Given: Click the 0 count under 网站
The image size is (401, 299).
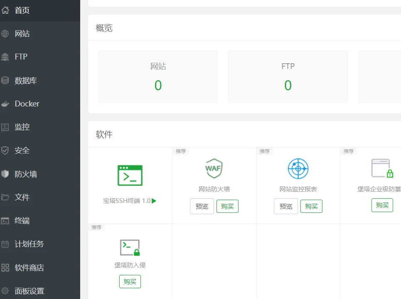Looking at the screenshot, I should (158, 85).
